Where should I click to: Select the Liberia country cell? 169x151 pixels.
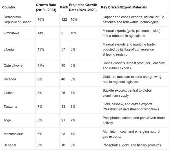click(8, 50)
